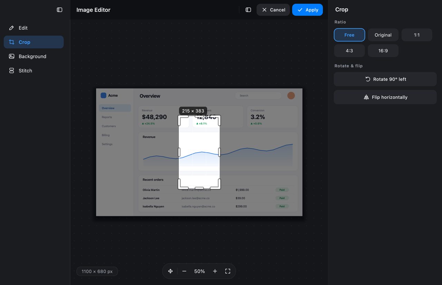The width and height of the screenshot is (442, 285).
Task: Click Rotate 90° left button
Action: (385, 79)
